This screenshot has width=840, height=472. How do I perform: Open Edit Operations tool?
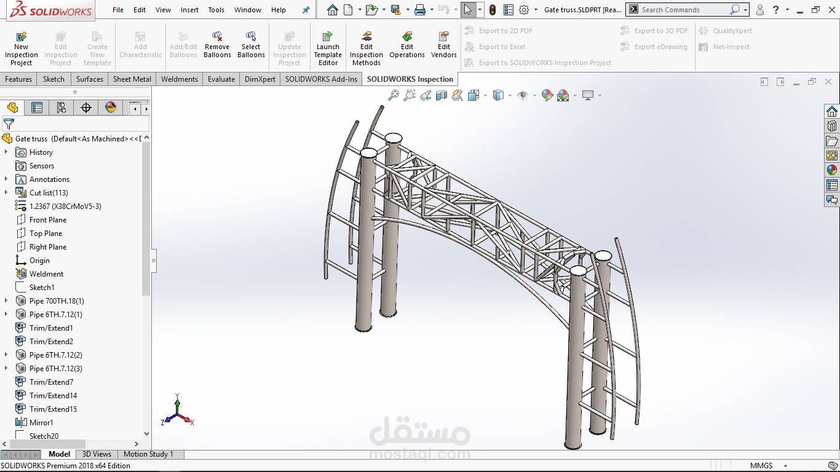click(x=407, y=45)
